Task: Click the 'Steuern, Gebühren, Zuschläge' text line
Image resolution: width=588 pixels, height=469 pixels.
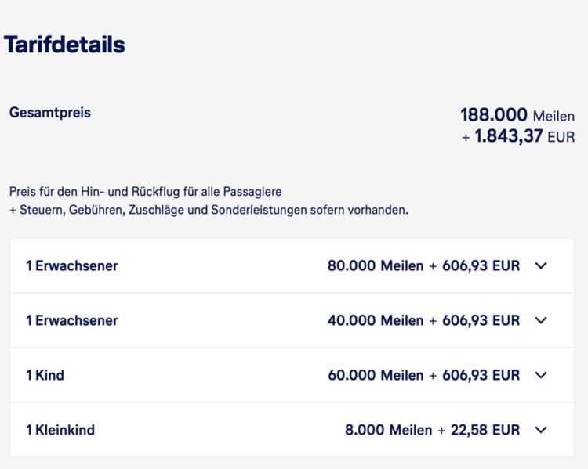Action: click(209, 210)
